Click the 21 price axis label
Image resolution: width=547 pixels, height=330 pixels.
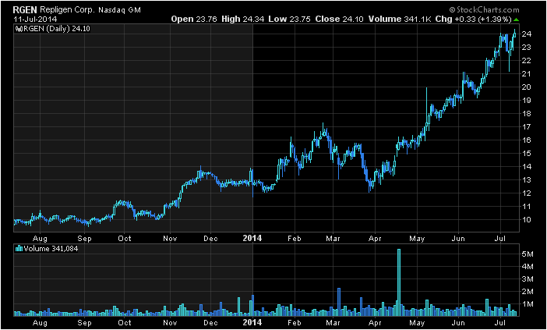pyautogui.click(x=527, y=73)
